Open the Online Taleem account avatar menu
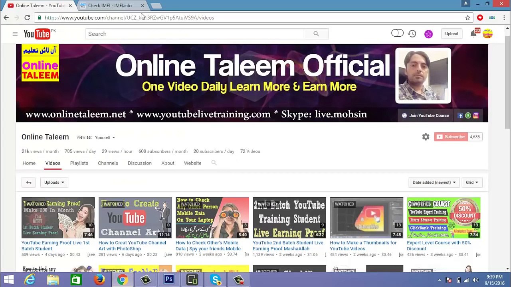Screen dimensions: 511x287 coord(487,34)
